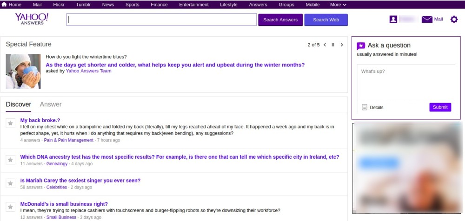
Task: Focus the 'What's up?' question box
Action: [x=405, y=83]
